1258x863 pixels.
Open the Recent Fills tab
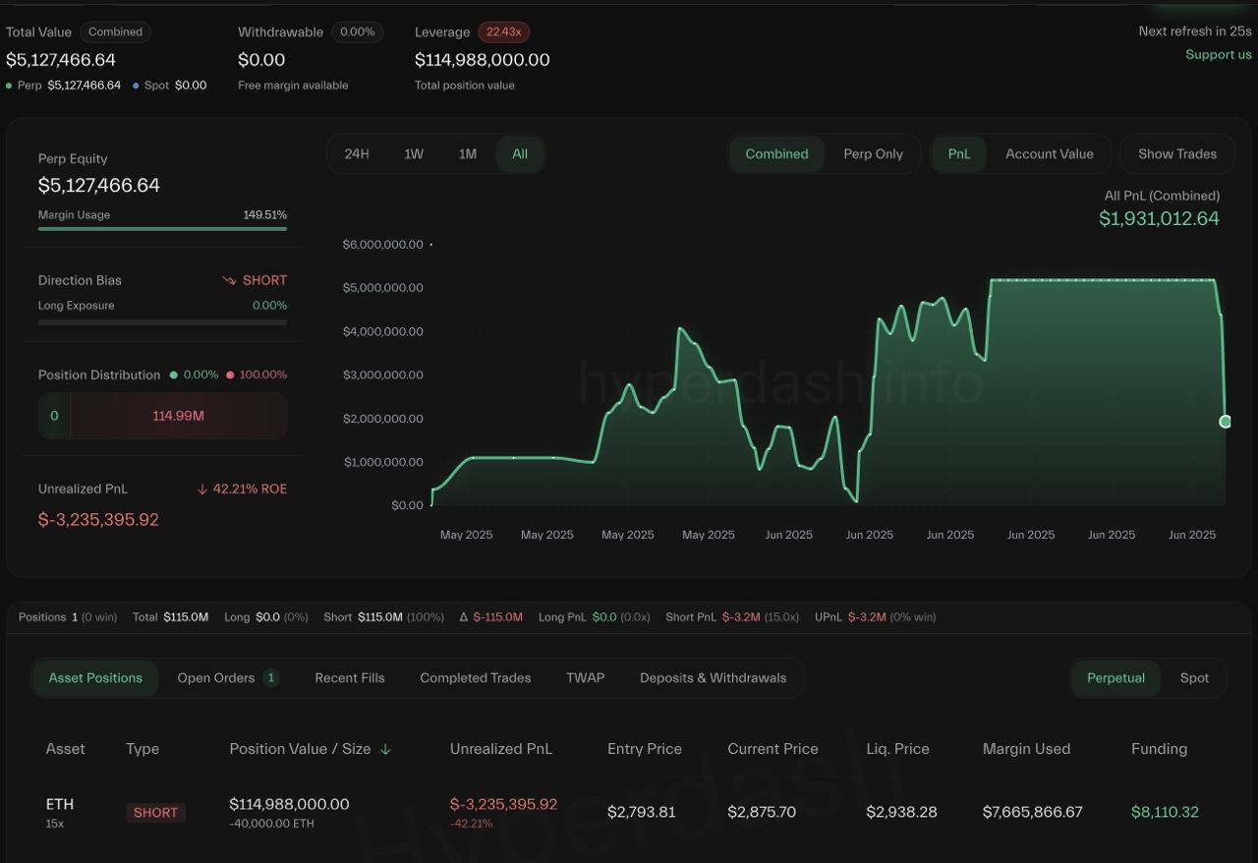350,678
